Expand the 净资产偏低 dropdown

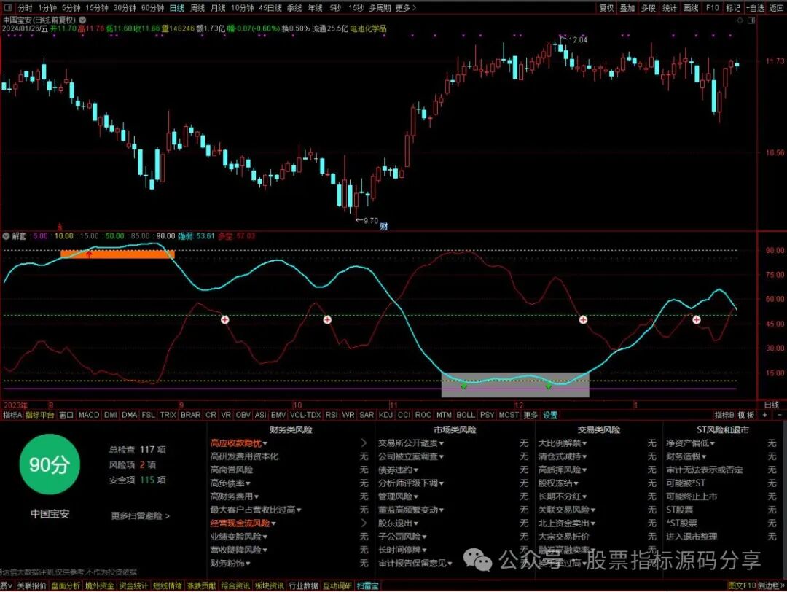[x=712, y=443]
